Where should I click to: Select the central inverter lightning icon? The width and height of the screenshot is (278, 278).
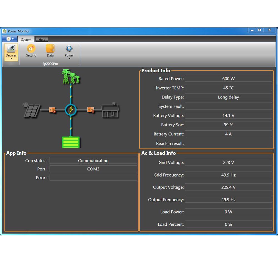click(71, 110)
